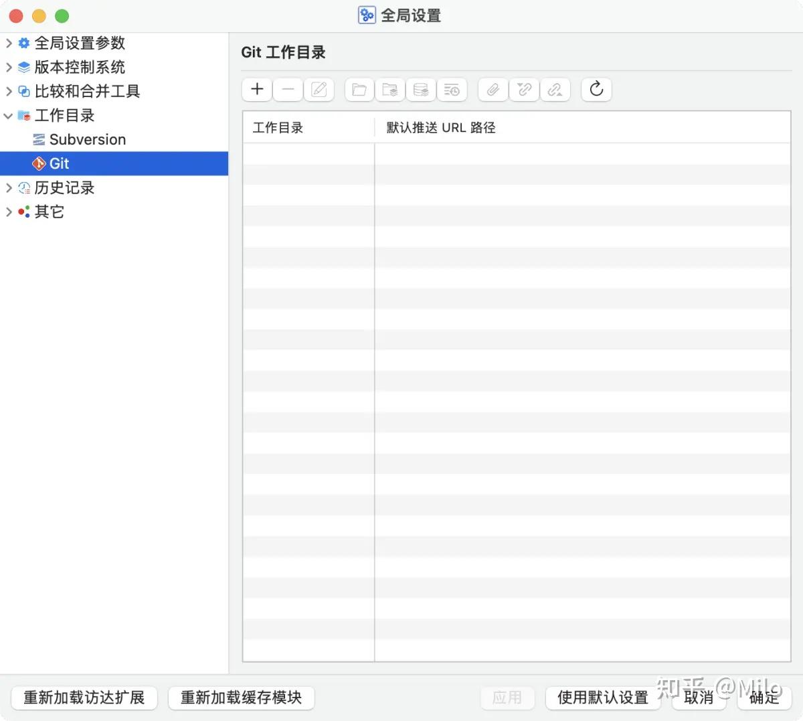Open the folder browse icon
This screenshot has height=721, width=803.
tap(359, 89)
